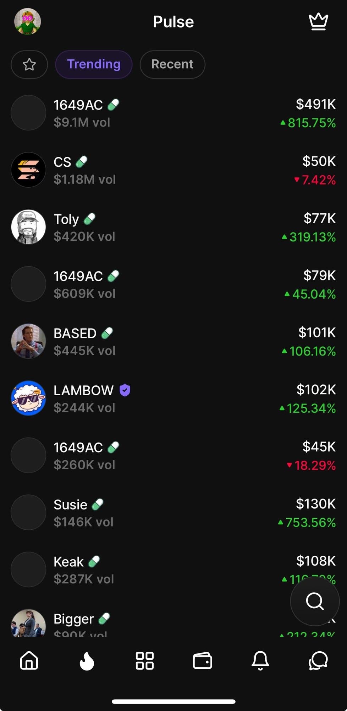
Task: Click the LAMBOW verified shield badge
Action: click(x=125, y=390)
